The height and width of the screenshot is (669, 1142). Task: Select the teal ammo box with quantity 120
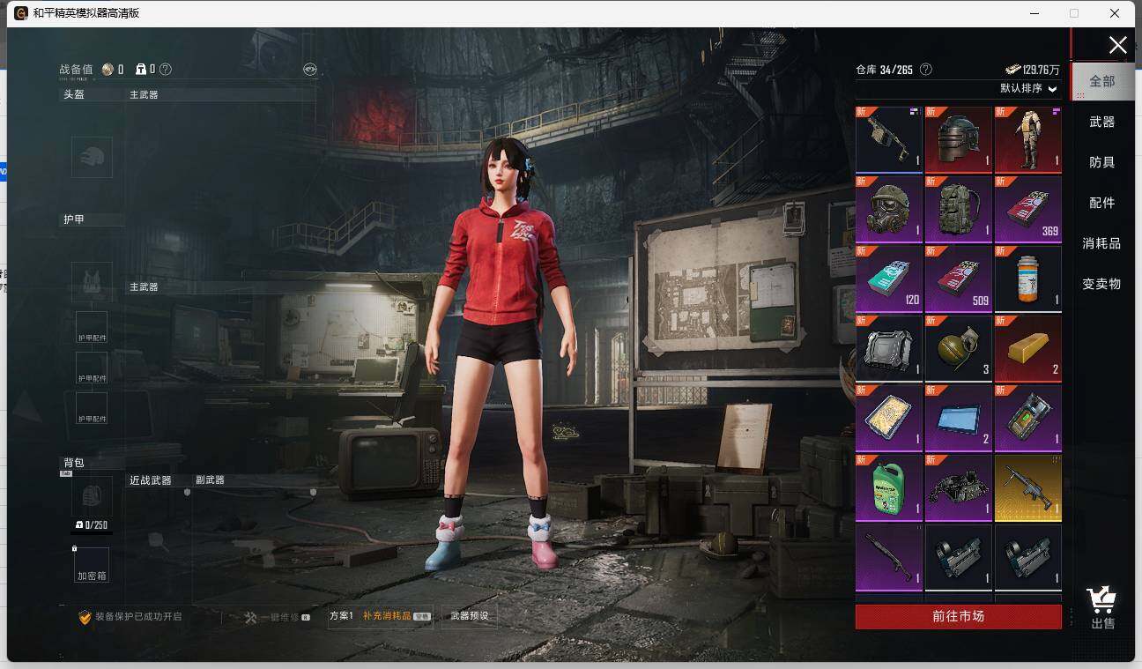[889, 279]
